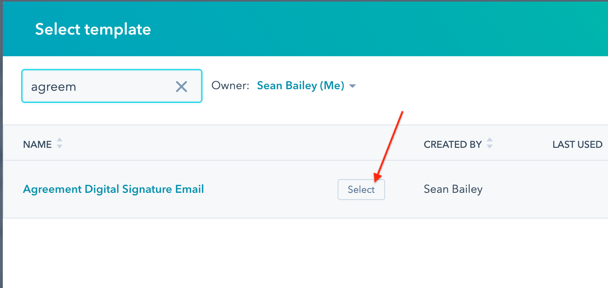Sort CREATED BY ascending with up arrow
This screenshot has width=608, height=288.
(x=490, y=140)
